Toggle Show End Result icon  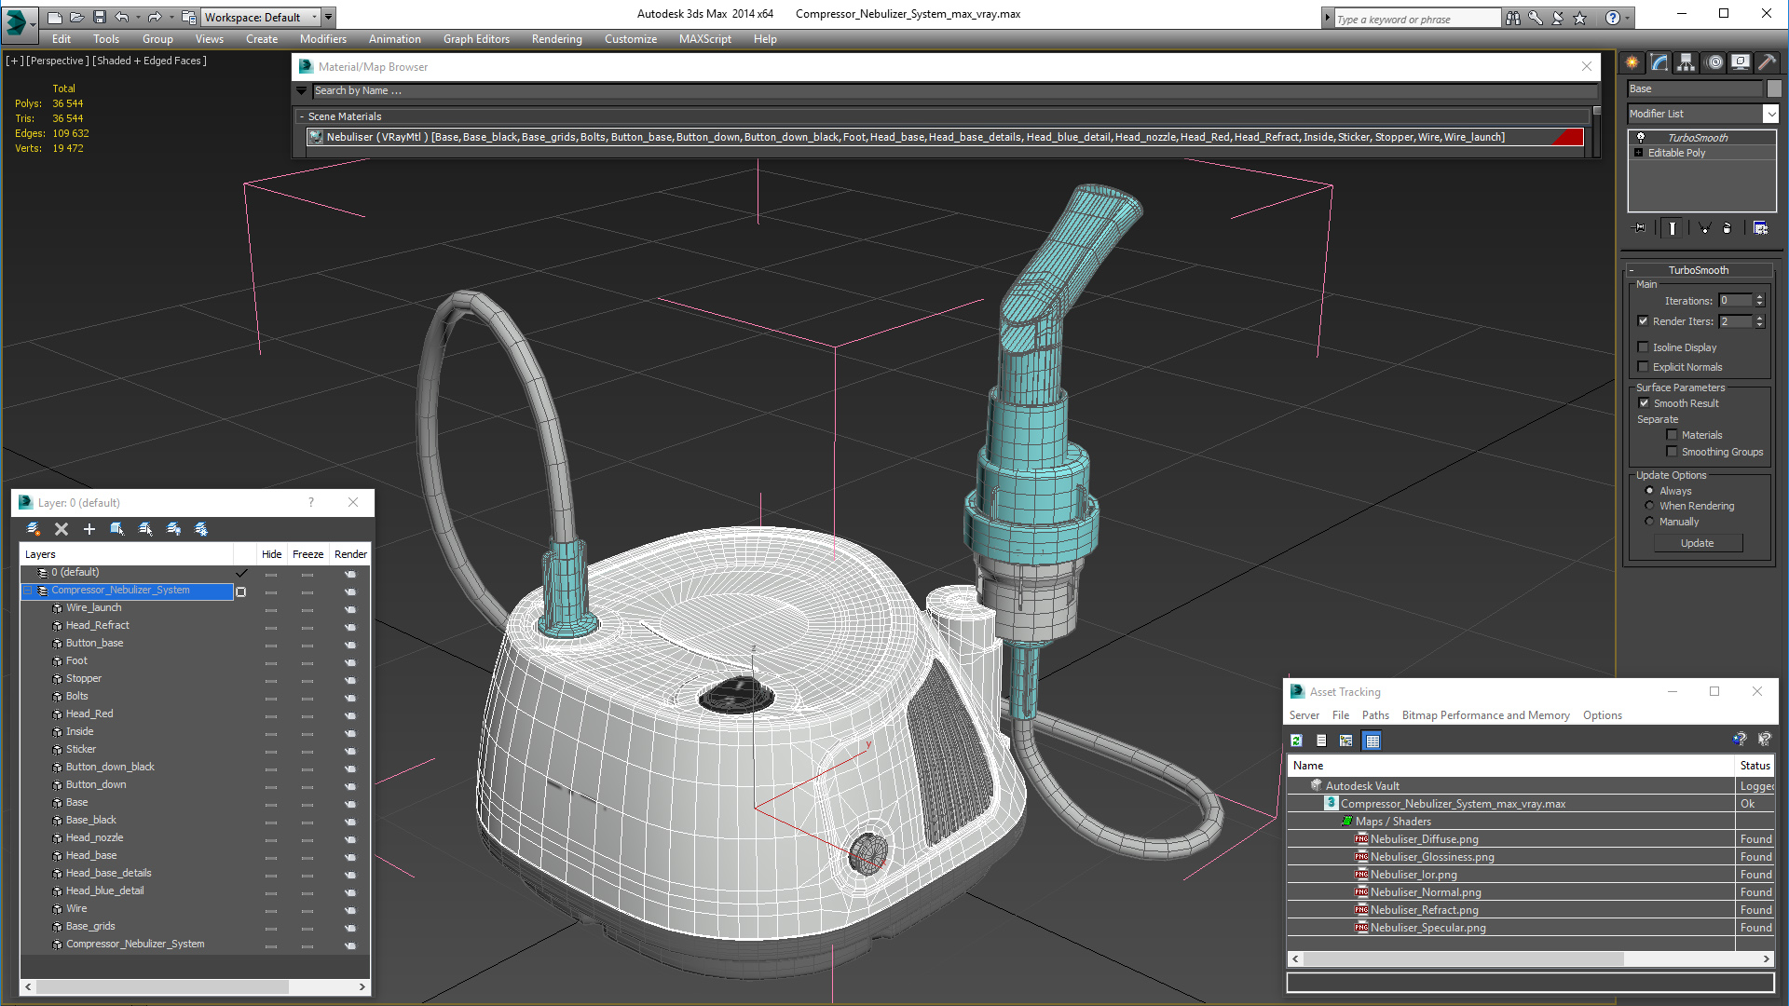[1673, 228]
